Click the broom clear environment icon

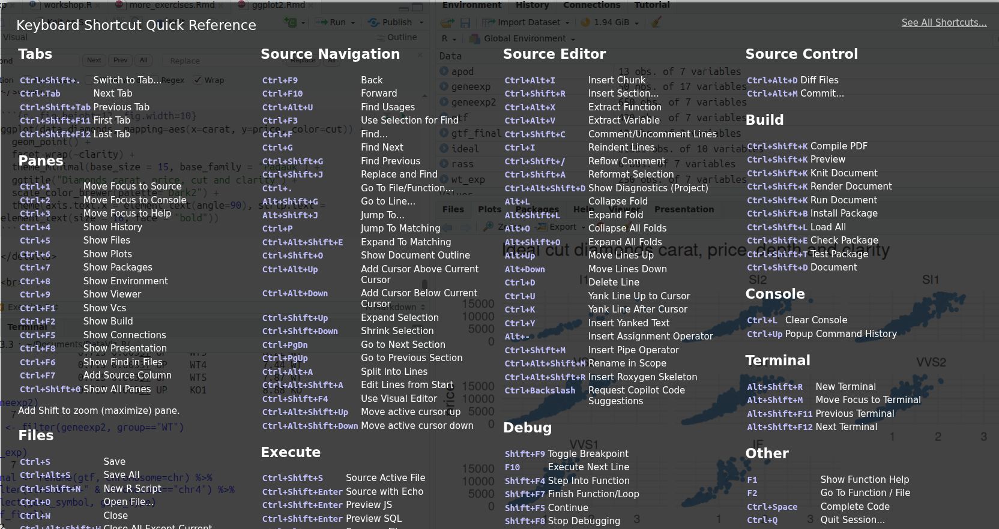coord(656,22)
